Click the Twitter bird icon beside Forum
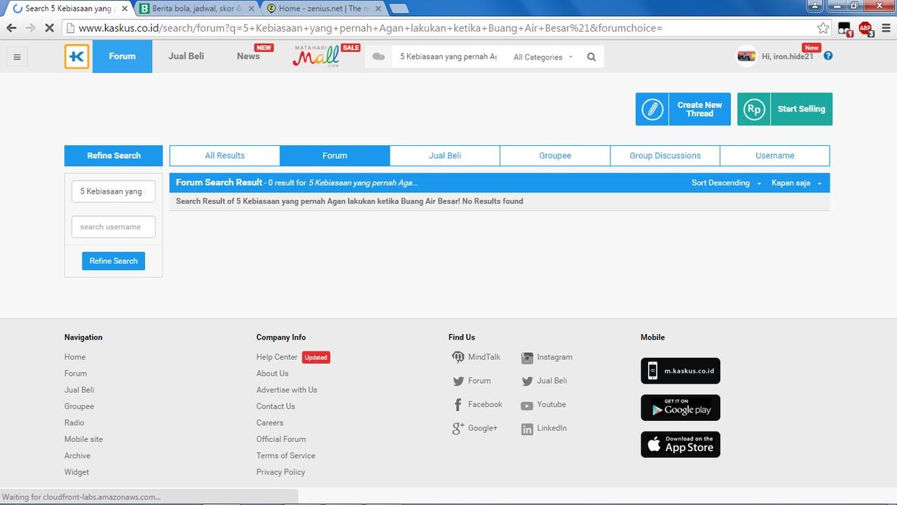 coord(458,381)
